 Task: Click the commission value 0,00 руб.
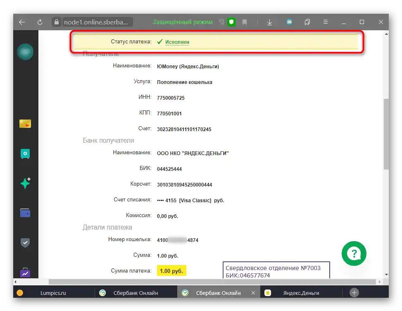tap(167, 216)
